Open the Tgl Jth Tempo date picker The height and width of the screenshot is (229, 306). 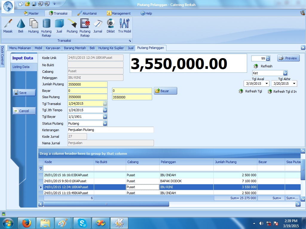point(105,110)
